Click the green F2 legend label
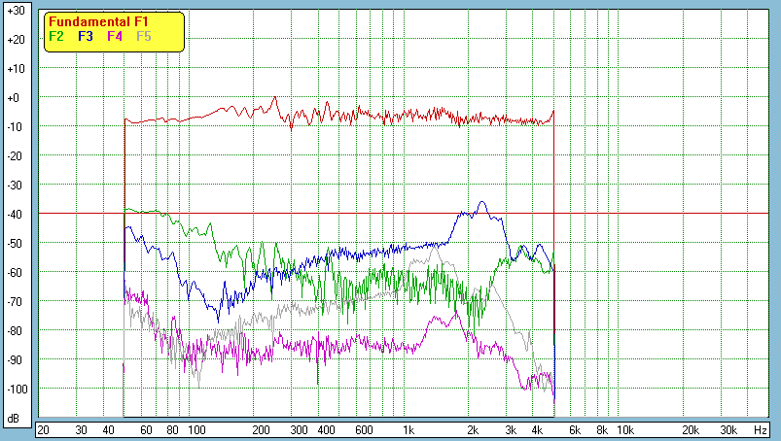781x441 pixels. tap(56, 36)
